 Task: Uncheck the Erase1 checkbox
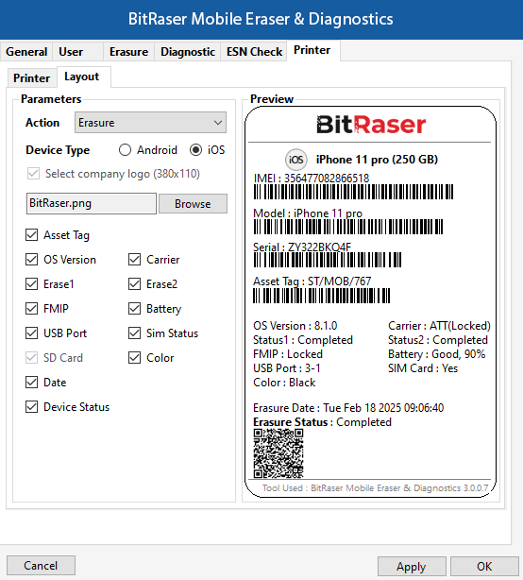point(31,284)
